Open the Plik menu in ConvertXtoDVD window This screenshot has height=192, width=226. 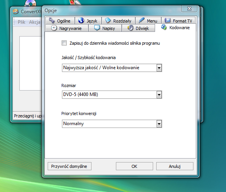pos(21,22)
